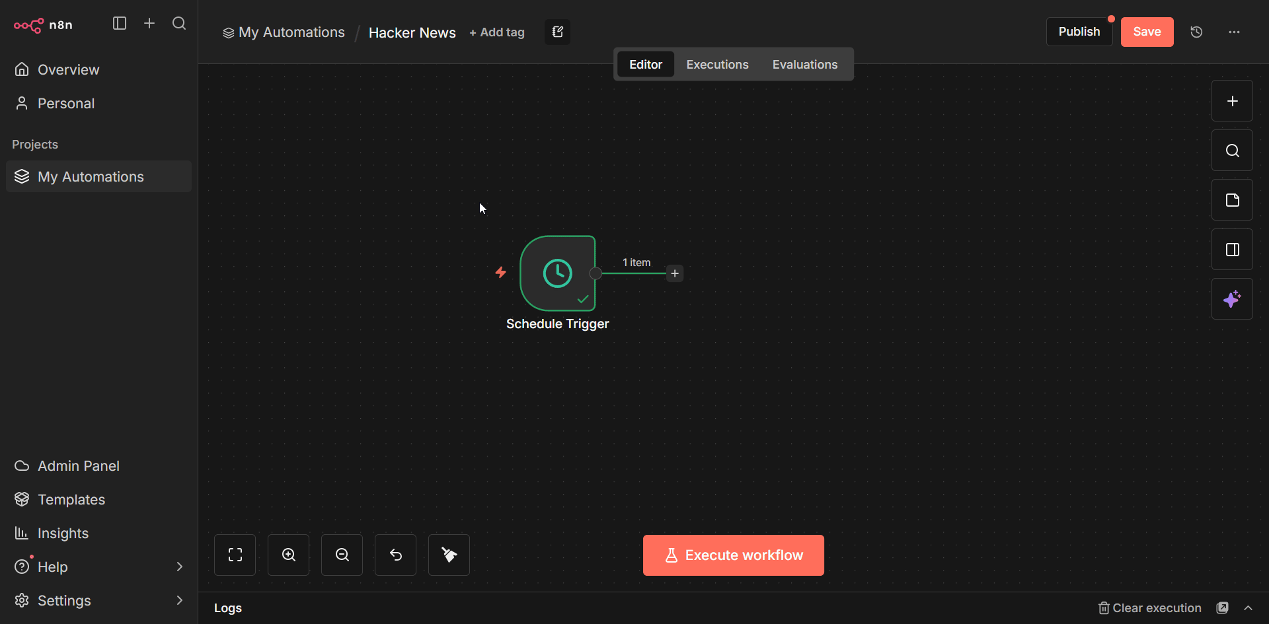Click the red lightning trigger indicator

point(501,272)
